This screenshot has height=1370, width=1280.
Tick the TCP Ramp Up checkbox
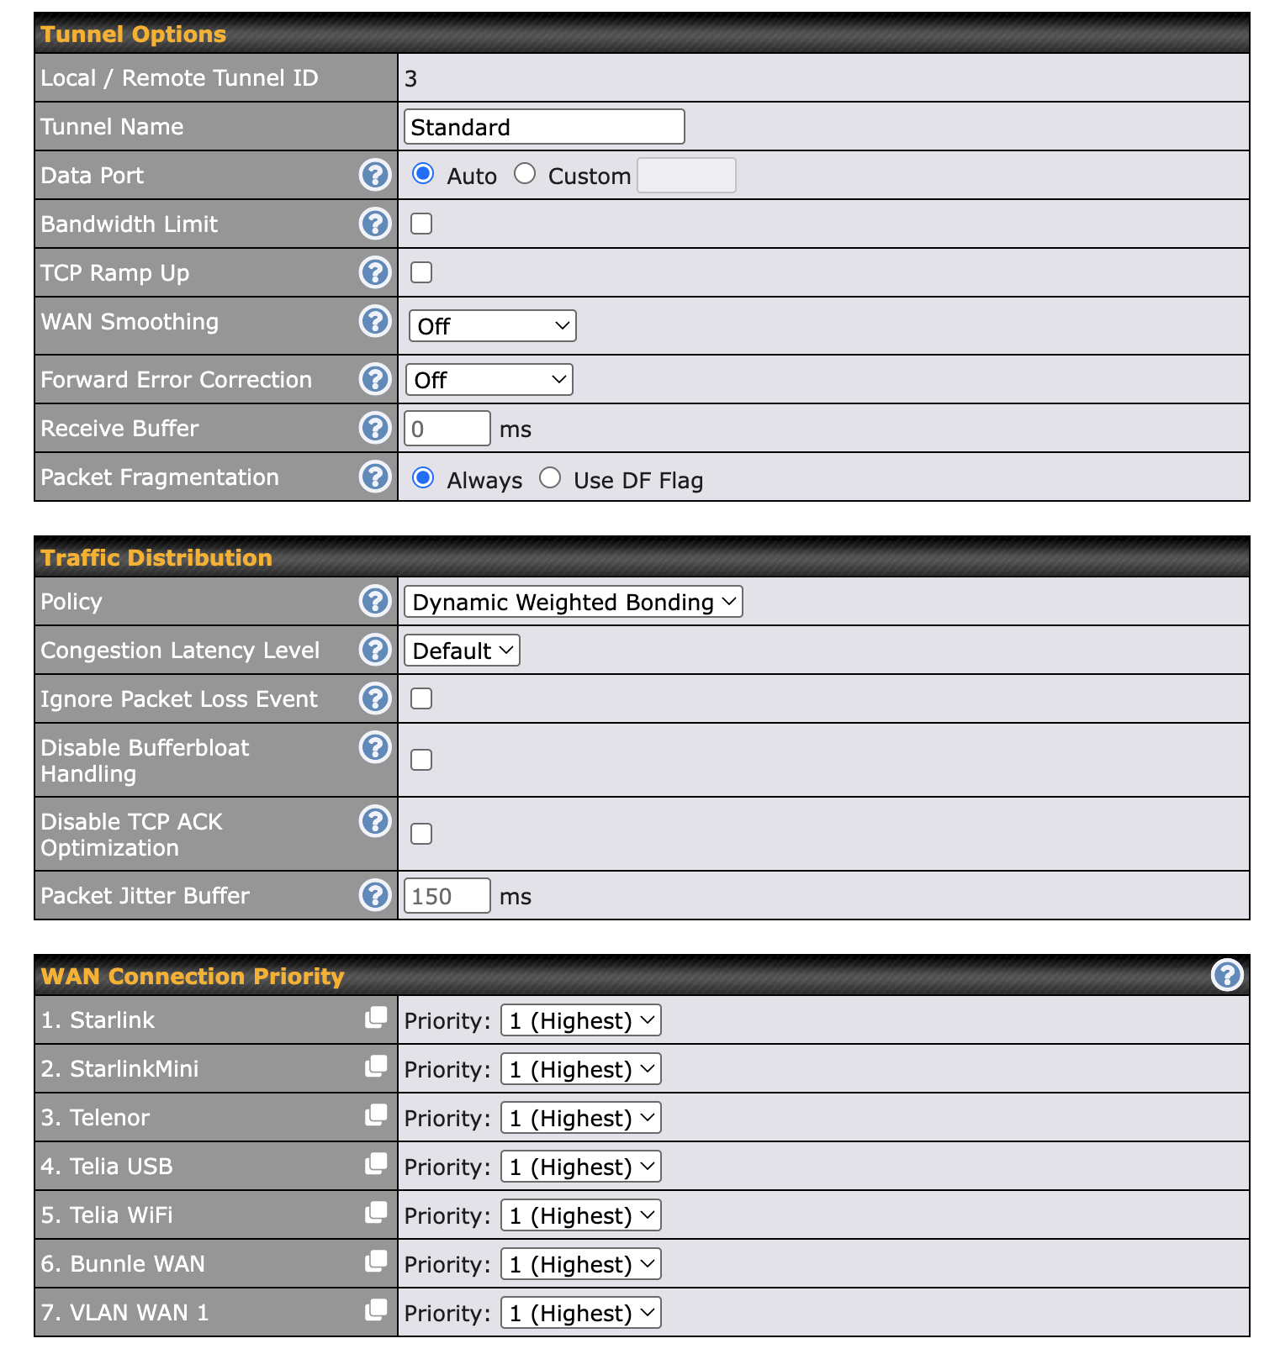click(421, 272)
